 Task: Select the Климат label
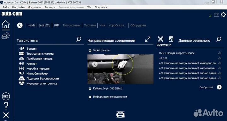[x=32, y=64]
